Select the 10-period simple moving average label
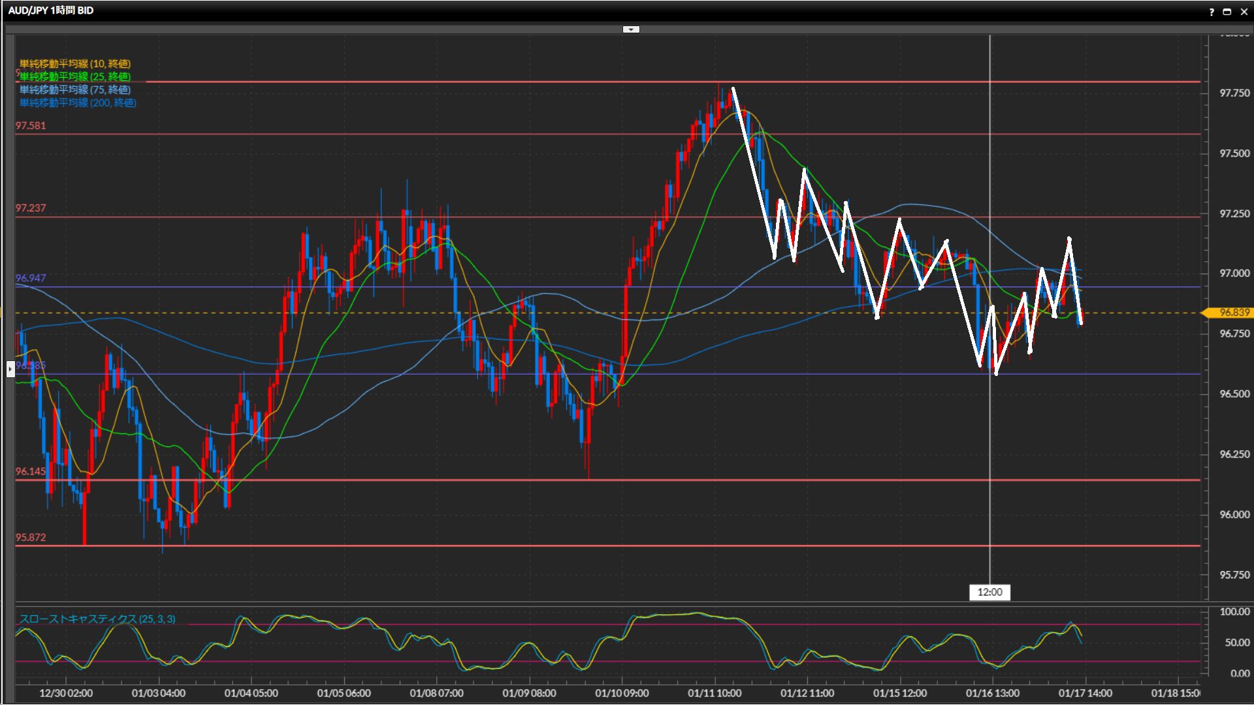The image size is (1254, 705). [75, 63]
